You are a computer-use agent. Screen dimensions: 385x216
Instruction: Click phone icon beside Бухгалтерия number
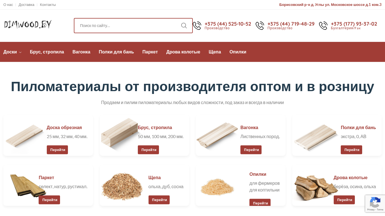click(323, 26)
